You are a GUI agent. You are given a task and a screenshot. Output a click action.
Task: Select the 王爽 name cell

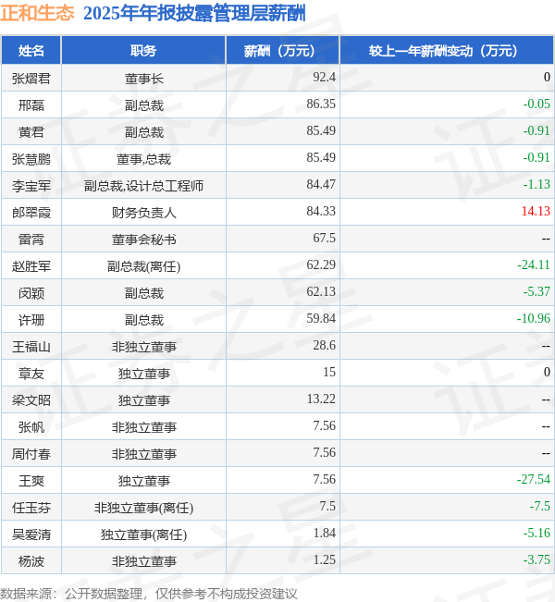(31, 481)
